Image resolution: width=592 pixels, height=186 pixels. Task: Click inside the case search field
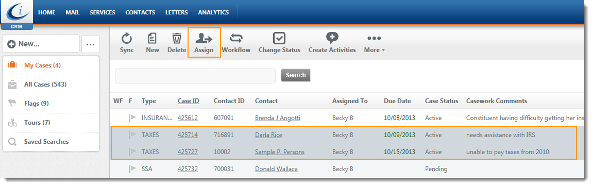[195, 76]
